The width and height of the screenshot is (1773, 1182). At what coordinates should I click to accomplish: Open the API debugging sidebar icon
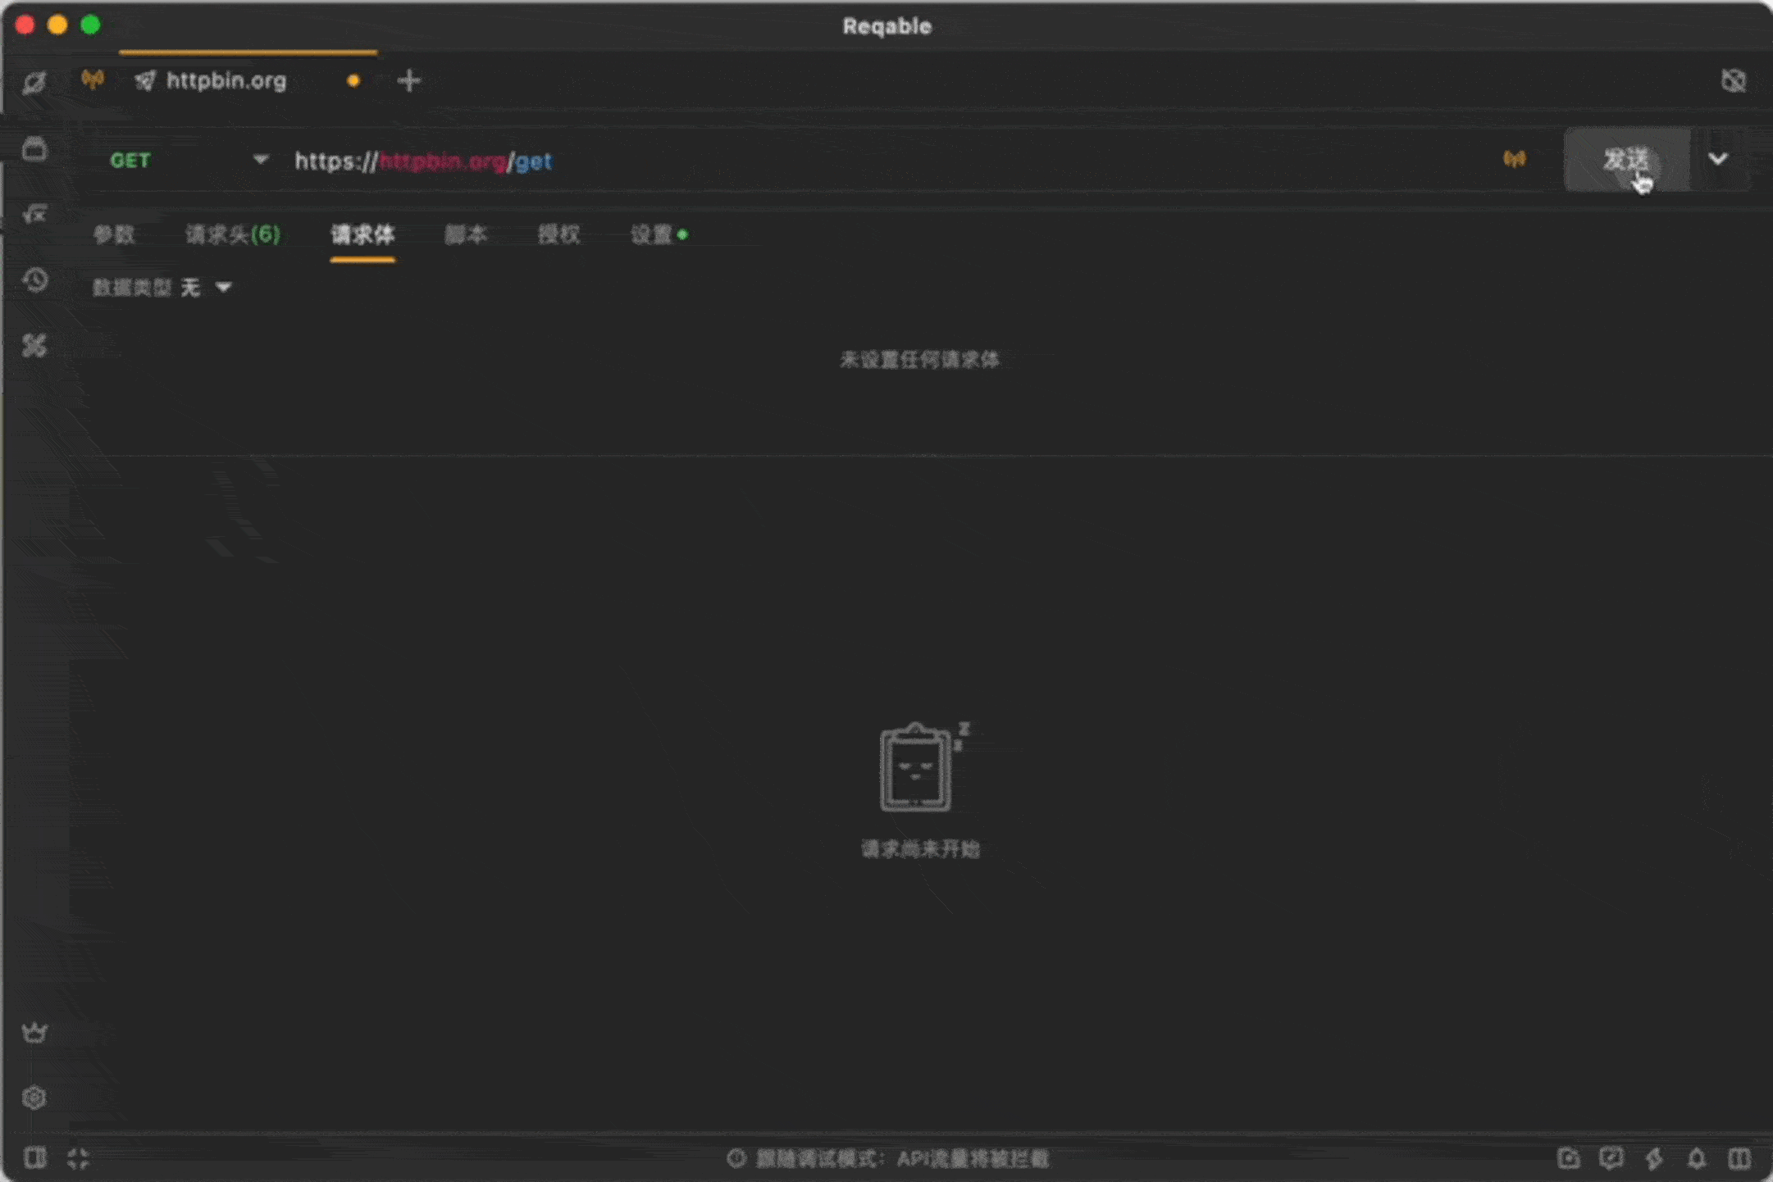[x=34, y=82]
